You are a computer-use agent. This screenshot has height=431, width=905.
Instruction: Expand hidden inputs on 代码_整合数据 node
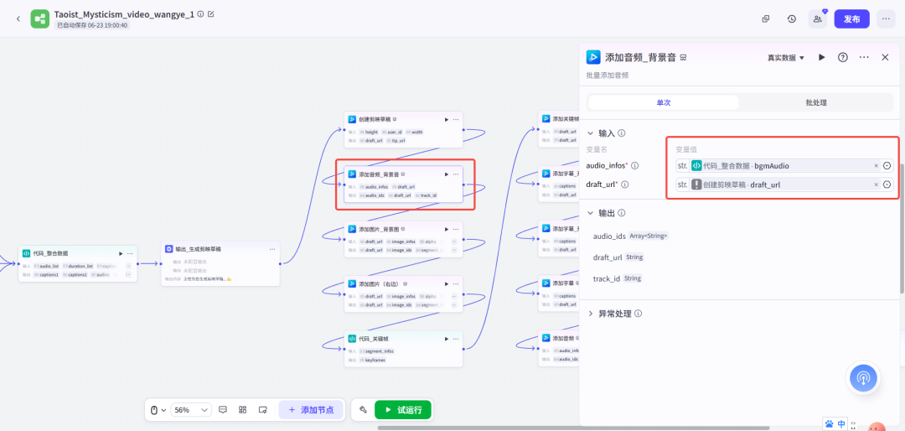coord(129,266)
